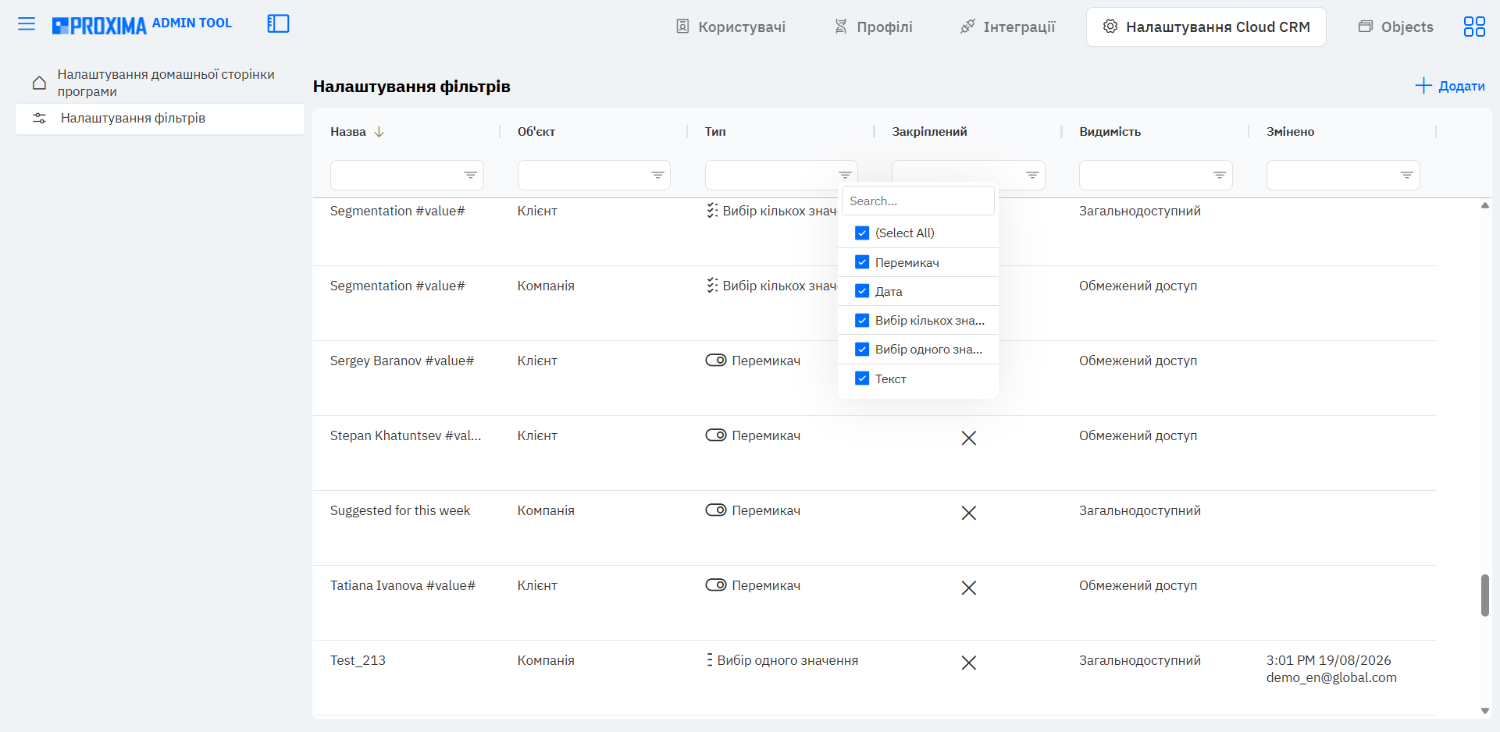Viewport: 1500px width, 732px height.
Task: Toggle the sidebar panel layout icon
Action: [278, 24]
